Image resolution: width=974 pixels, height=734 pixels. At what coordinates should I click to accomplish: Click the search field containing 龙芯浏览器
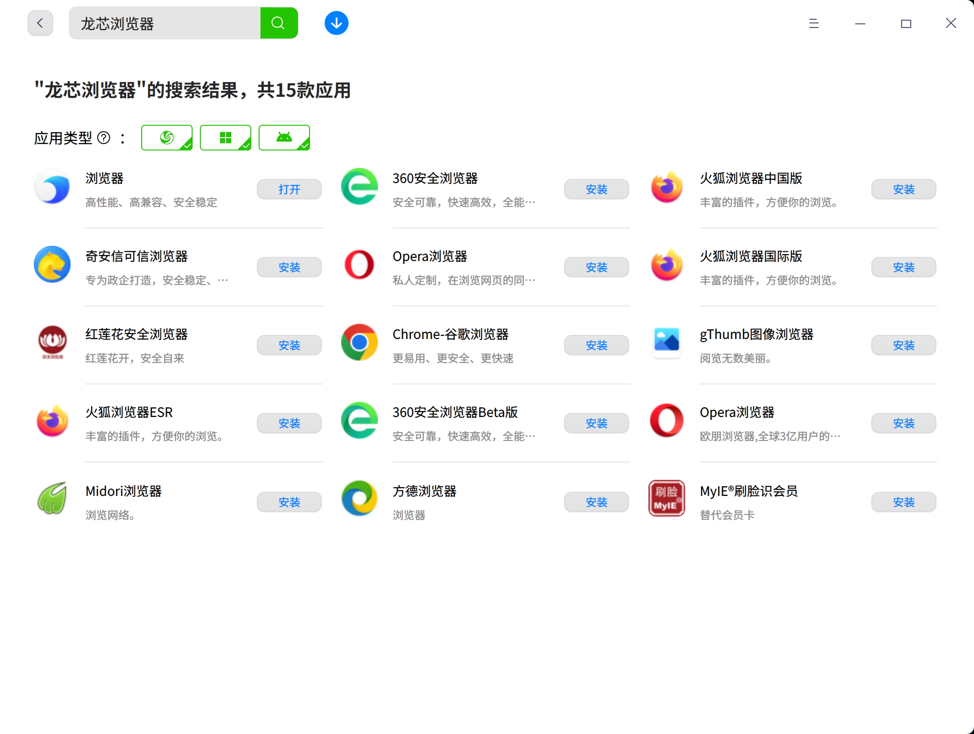(x=165, y=23)
